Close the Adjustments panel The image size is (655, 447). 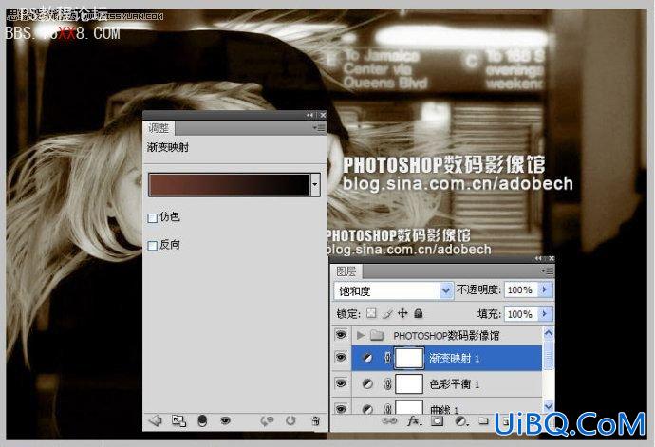323,115
